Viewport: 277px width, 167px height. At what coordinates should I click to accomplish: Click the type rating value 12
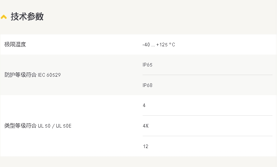tap(145, 146)
